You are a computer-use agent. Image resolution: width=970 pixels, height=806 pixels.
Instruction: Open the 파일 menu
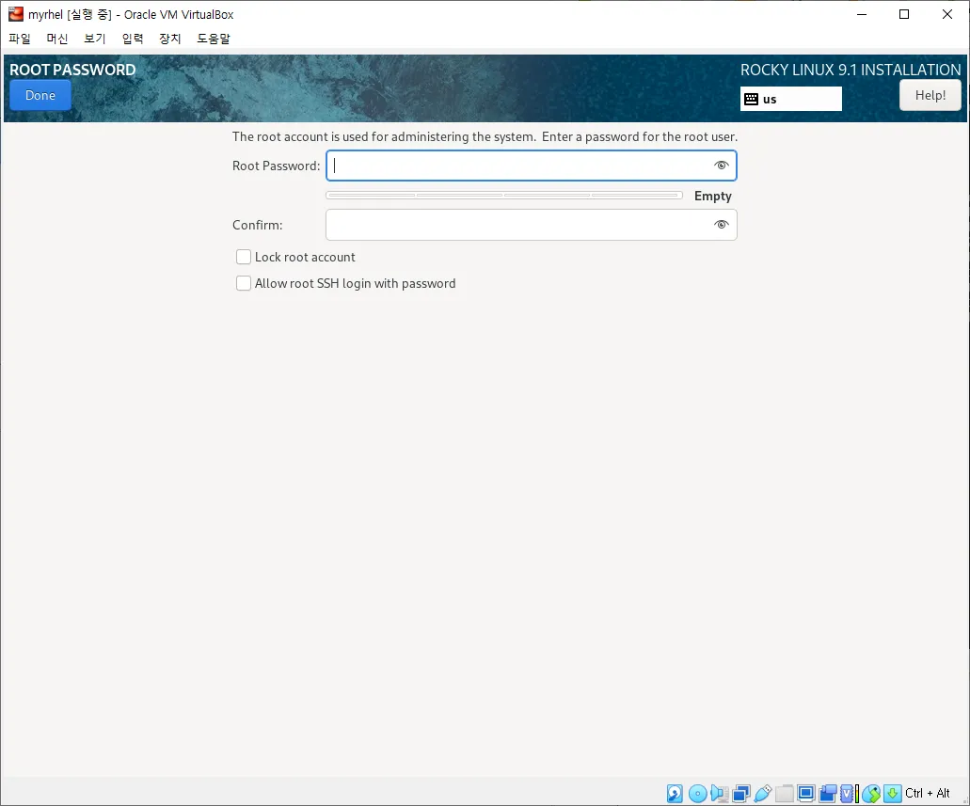(x=20, y=39)
